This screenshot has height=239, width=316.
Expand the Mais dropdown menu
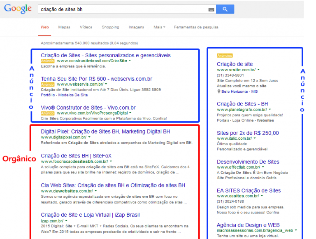159,27
